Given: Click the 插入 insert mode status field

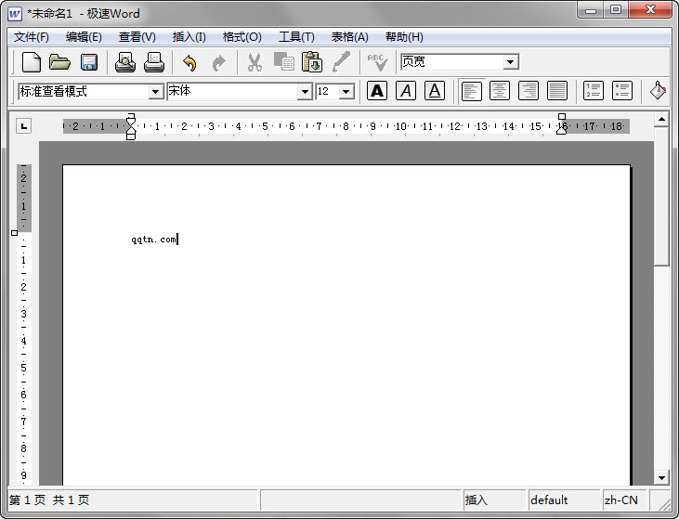Looking at the screenshot, I should pos(493,500).
